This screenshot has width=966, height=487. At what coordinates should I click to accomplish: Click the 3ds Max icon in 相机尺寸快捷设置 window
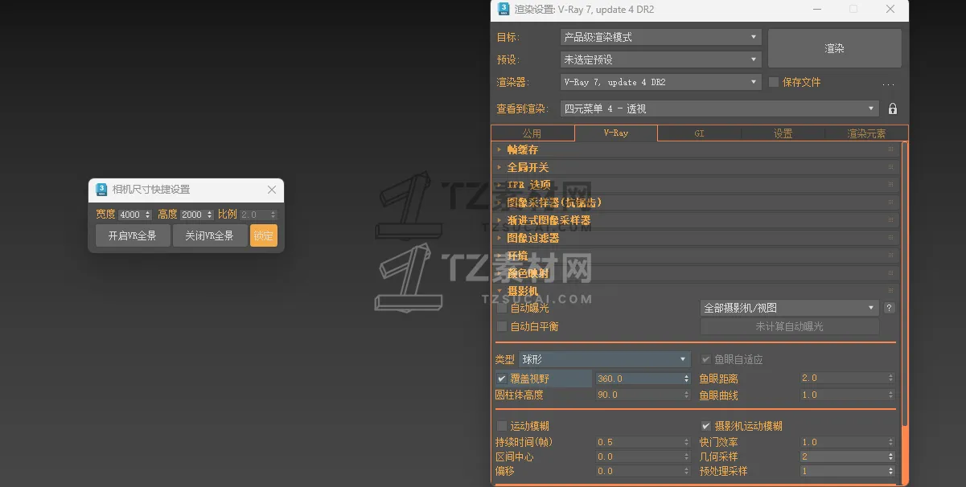tap(101, 190)
